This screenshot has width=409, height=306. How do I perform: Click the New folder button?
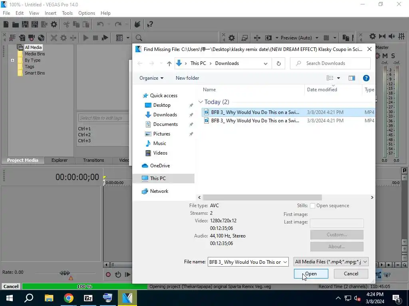[187, 78]
